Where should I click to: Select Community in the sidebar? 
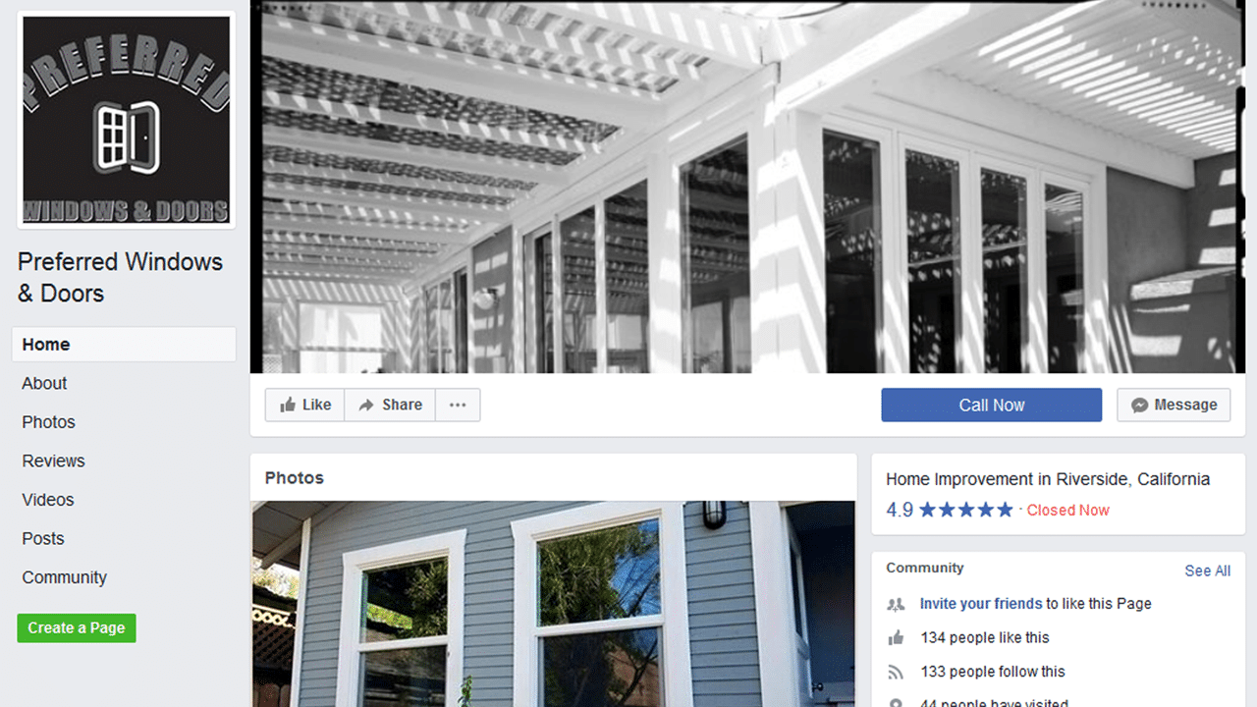(x=64, y=577)
